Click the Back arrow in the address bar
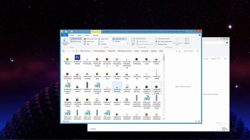This screenshot has width=250, height=140. 63,51
